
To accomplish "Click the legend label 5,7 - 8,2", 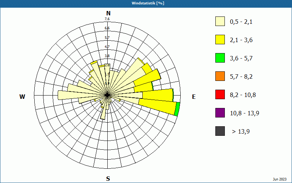I will [x=241, y=77].
